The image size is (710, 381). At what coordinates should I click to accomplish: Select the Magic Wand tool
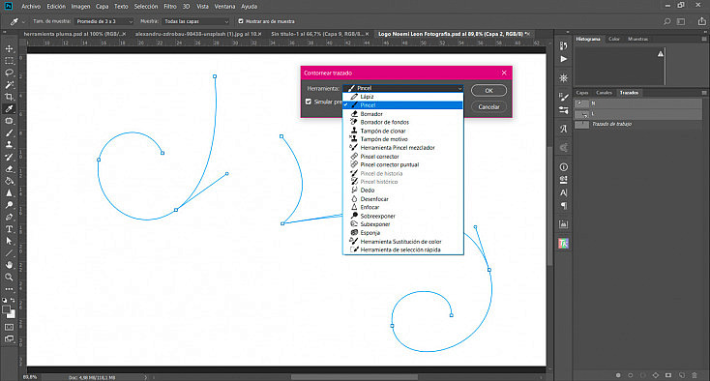click(x=9, y=85)
